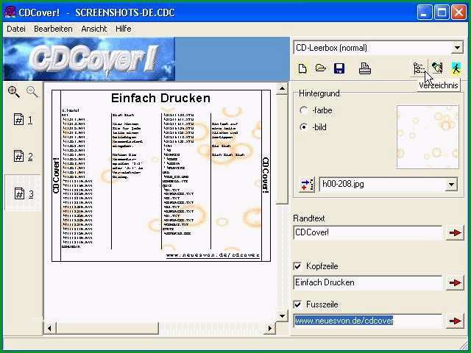Click the Hintergrund group label
This screenshot has width=471, height=353.
pyautogui.click(x=319, y=93)
